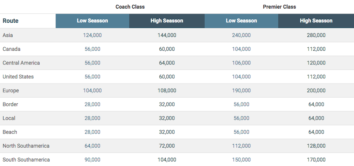354x166 pixels.
Task: Select Asia's 280,000 Premier High Season value
Action: pos(316,35)
